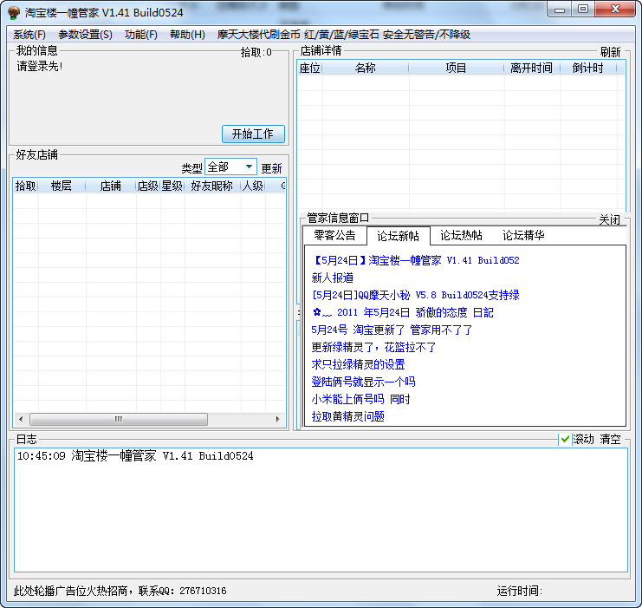This screenshot has width=642, height=608.
Task: Open the 系统(F) menu
Action: coord(29,35)
